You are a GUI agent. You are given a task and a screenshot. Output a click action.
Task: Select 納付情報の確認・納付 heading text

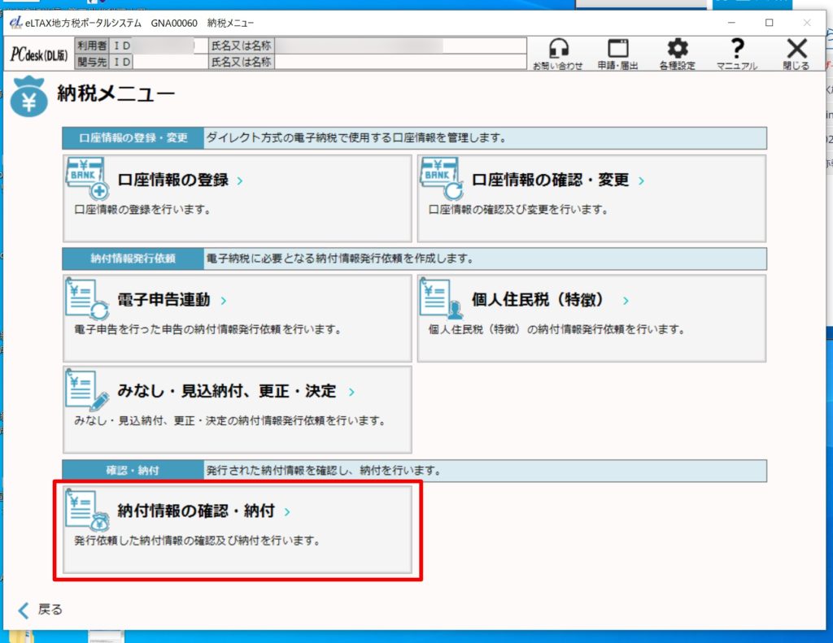(x=195, y=511)
